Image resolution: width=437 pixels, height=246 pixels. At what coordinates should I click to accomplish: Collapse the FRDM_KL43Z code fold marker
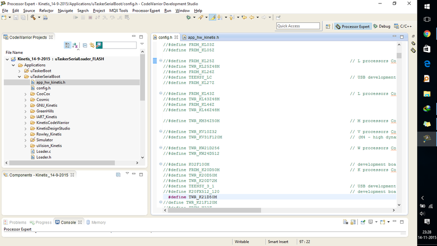(x=161, y=93)
